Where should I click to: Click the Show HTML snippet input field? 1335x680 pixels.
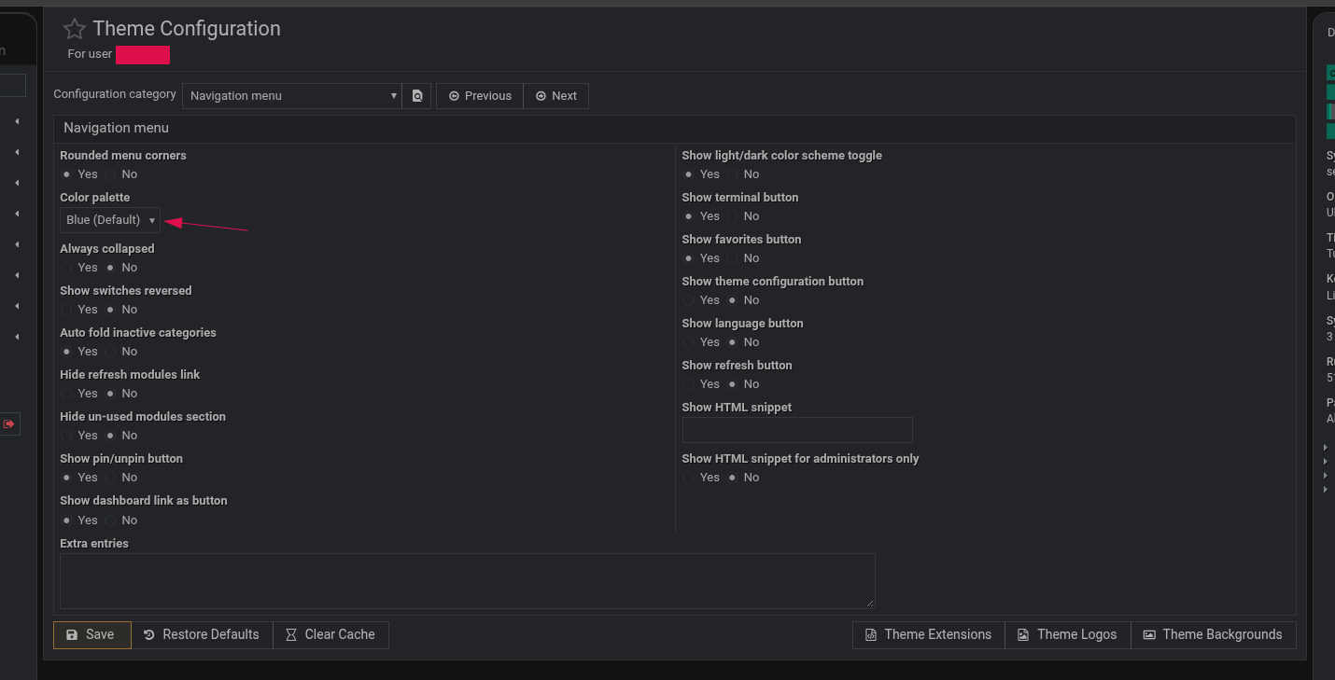pyautogui.click(x=797, y=430)
